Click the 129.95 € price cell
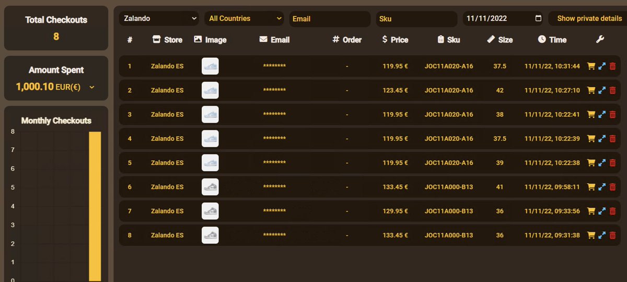This screenshot has width=627, height=282. coord(395,211)
